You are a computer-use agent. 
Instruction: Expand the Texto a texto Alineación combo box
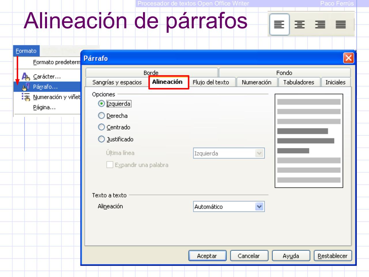click(259, 206)
